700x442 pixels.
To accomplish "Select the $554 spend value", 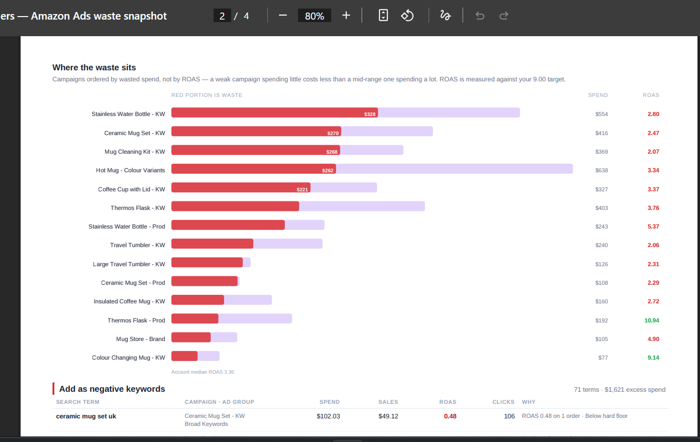I will coord(602,114).
